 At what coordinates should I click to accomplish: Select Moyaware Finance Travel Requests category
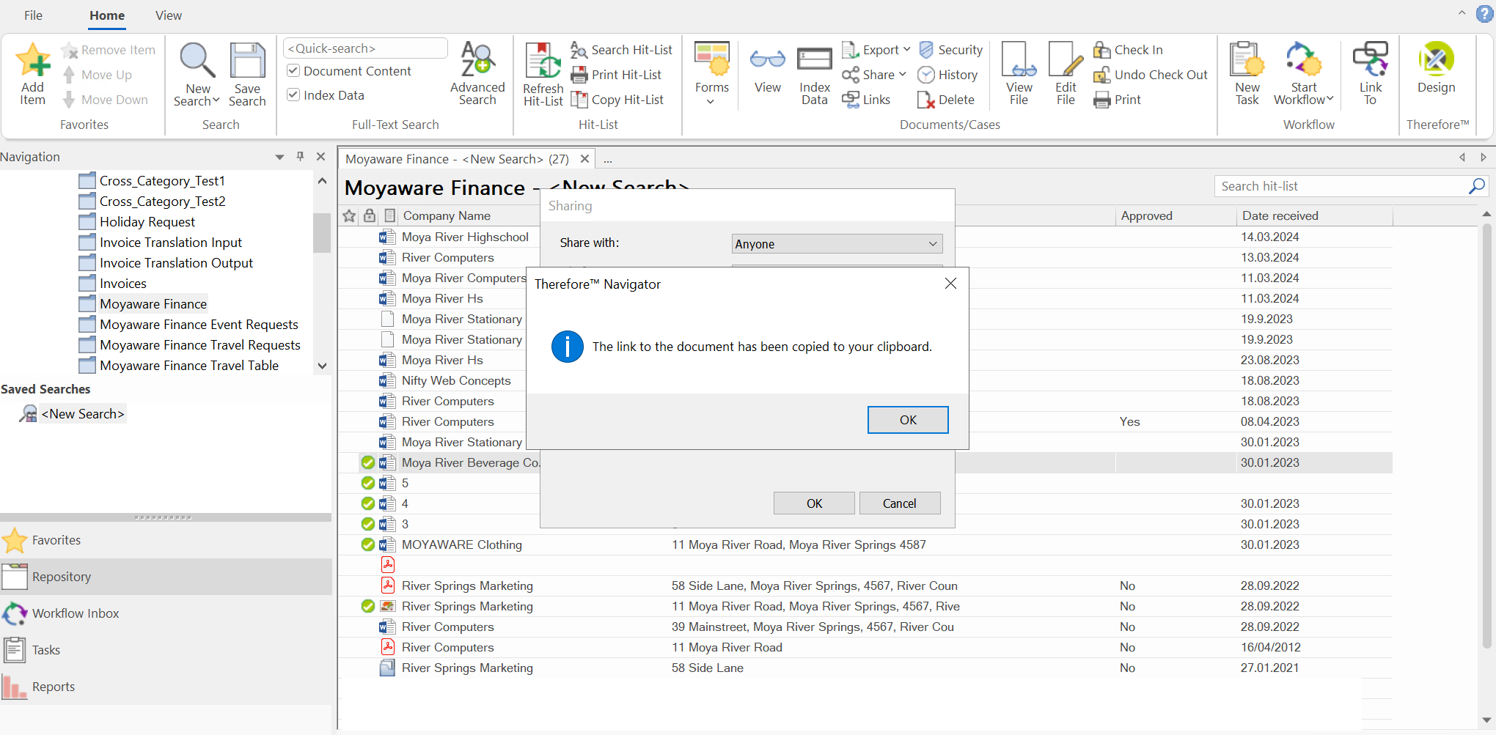click(x=200, y=345)
